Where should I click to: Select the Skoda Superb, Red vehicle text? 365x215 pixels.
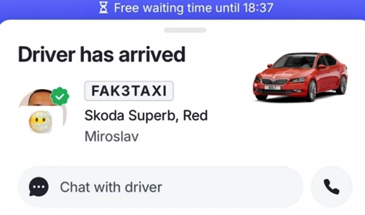[146, 116]
